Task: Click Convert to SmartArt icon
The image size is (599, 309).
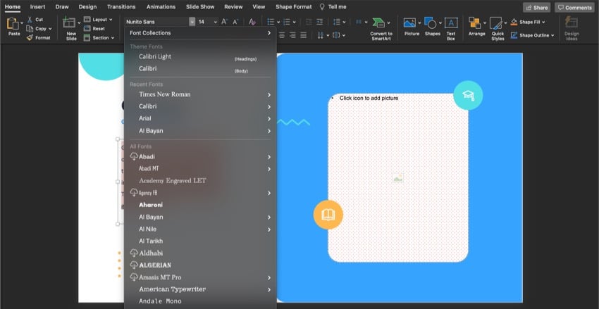Action: click(x=381, y=23)
